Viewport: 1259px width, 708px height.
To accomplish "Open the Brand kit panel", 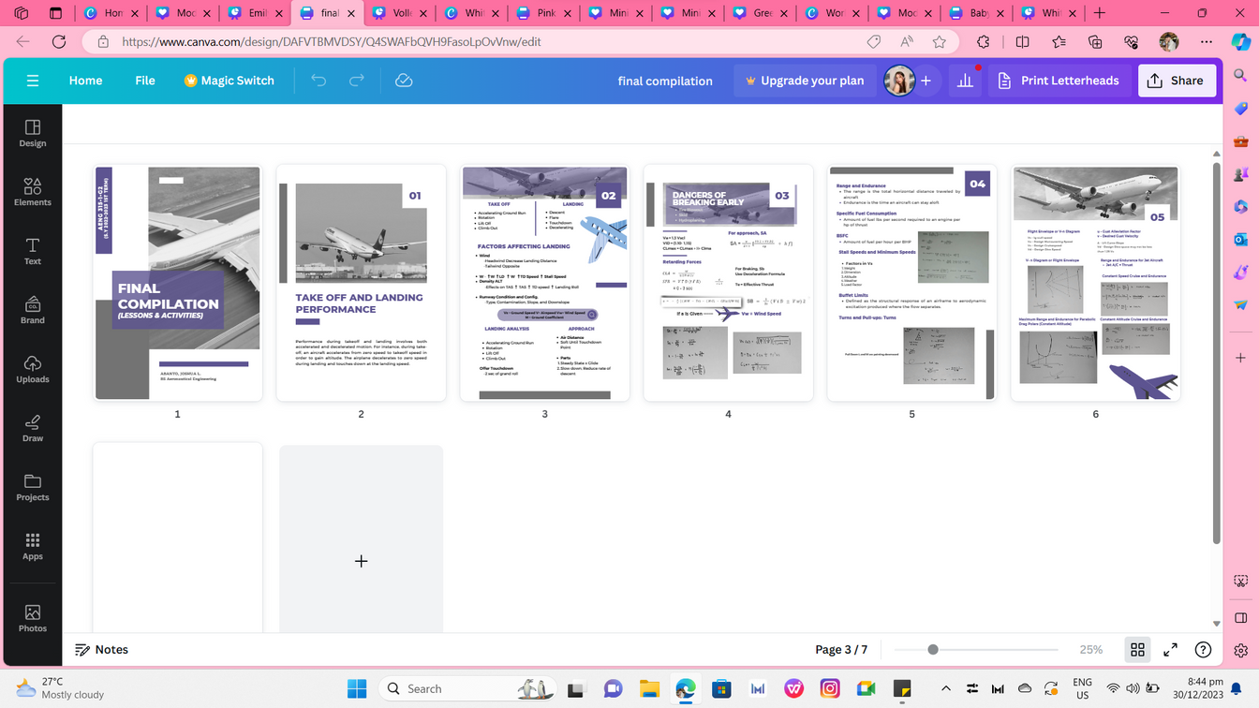I will click(32, 310).
